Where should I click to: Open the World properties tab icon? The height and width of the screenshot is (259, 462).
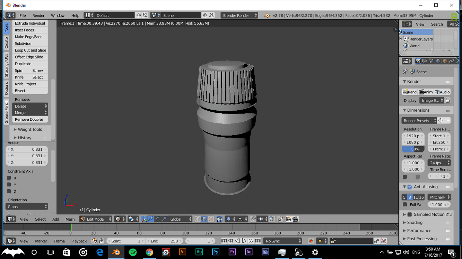(438, 61)
